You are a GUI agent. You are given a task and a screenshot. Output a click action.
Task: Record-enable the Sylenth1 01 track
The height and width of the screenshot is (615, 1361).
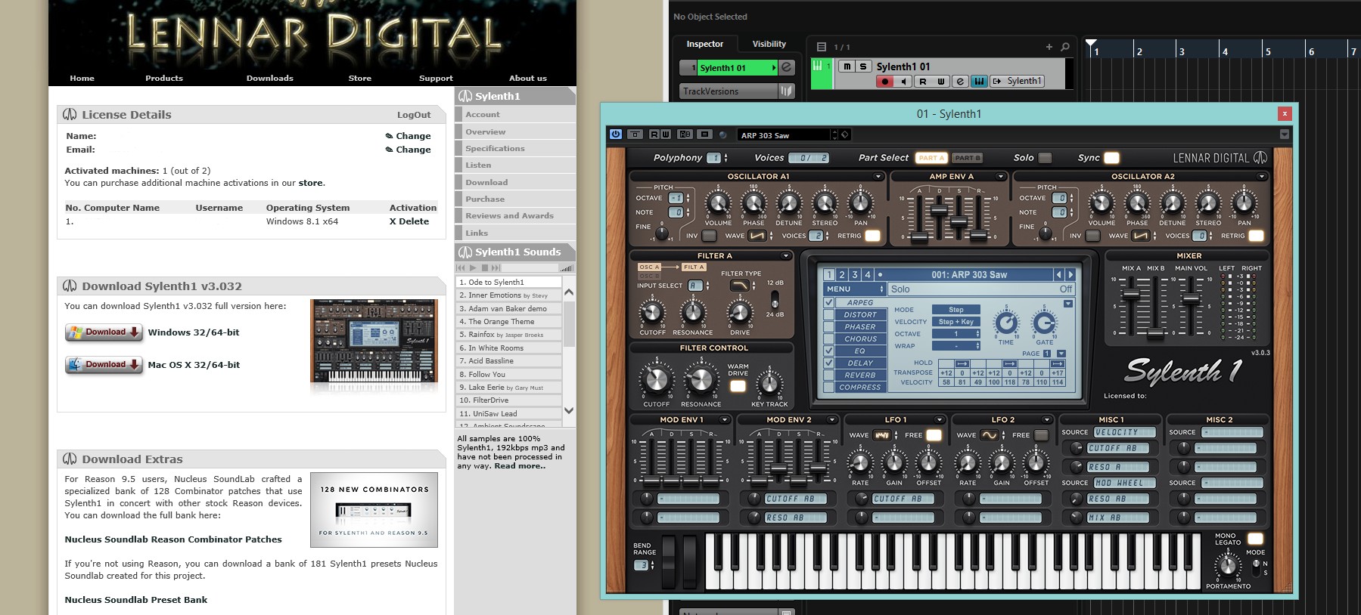(885, 82)
